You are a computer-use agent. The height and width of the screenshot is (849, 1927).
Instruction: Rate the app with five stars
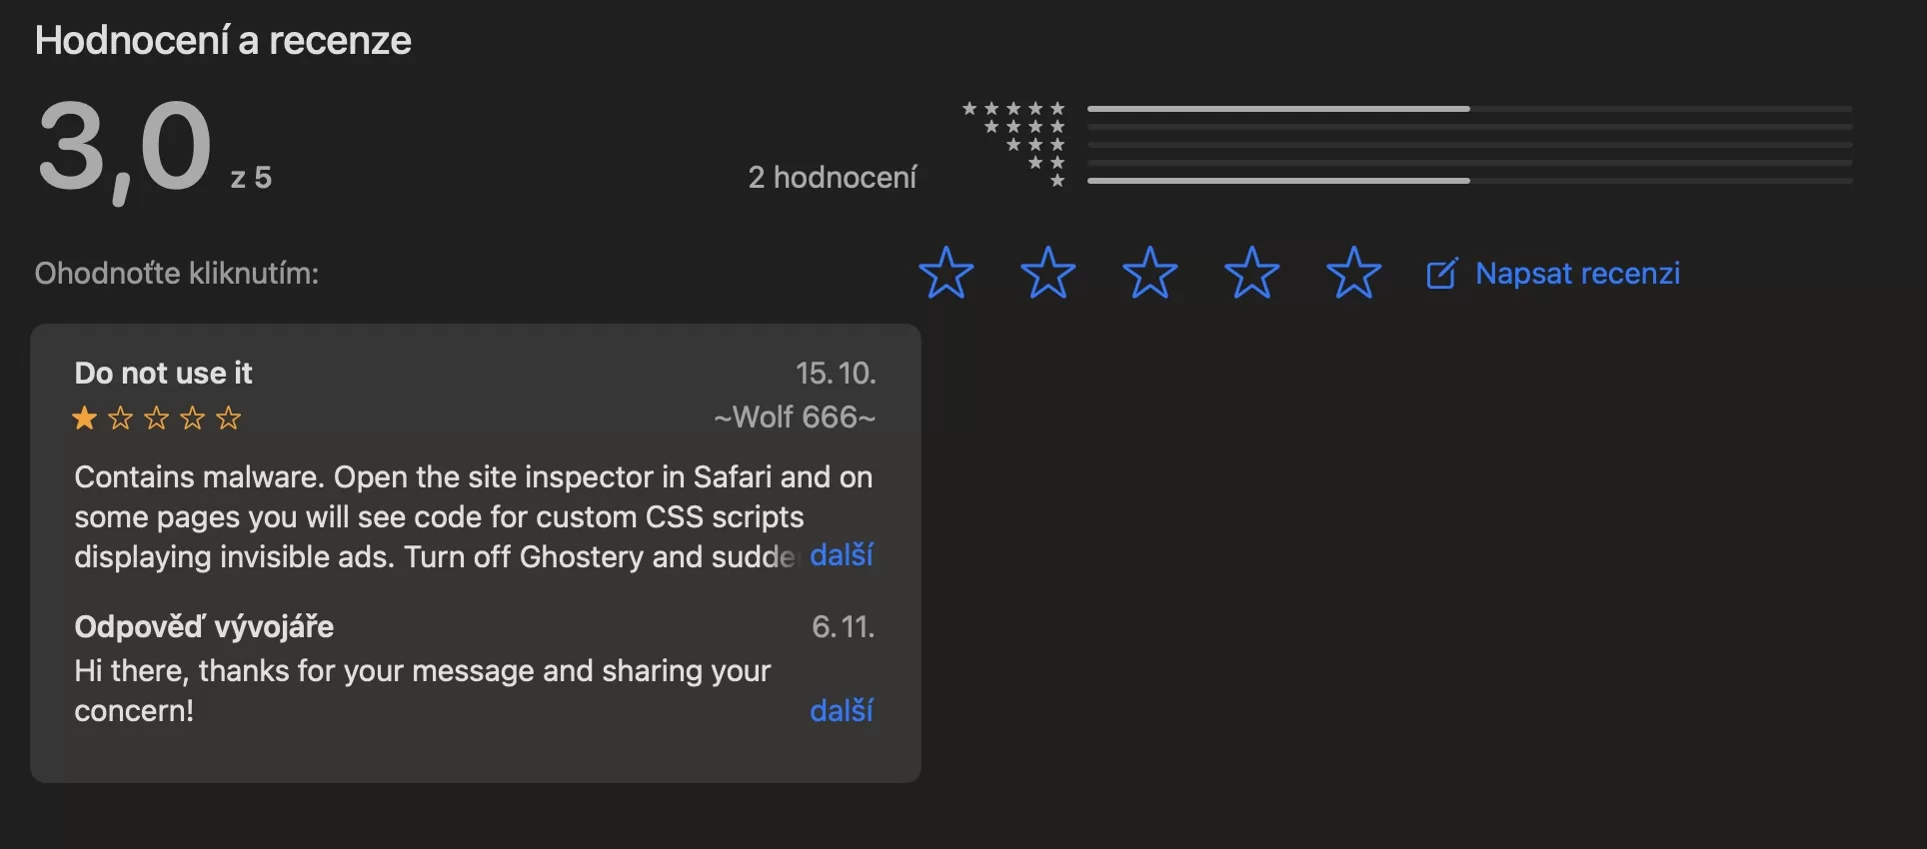pyautogui.click(x=1353, y=273)
